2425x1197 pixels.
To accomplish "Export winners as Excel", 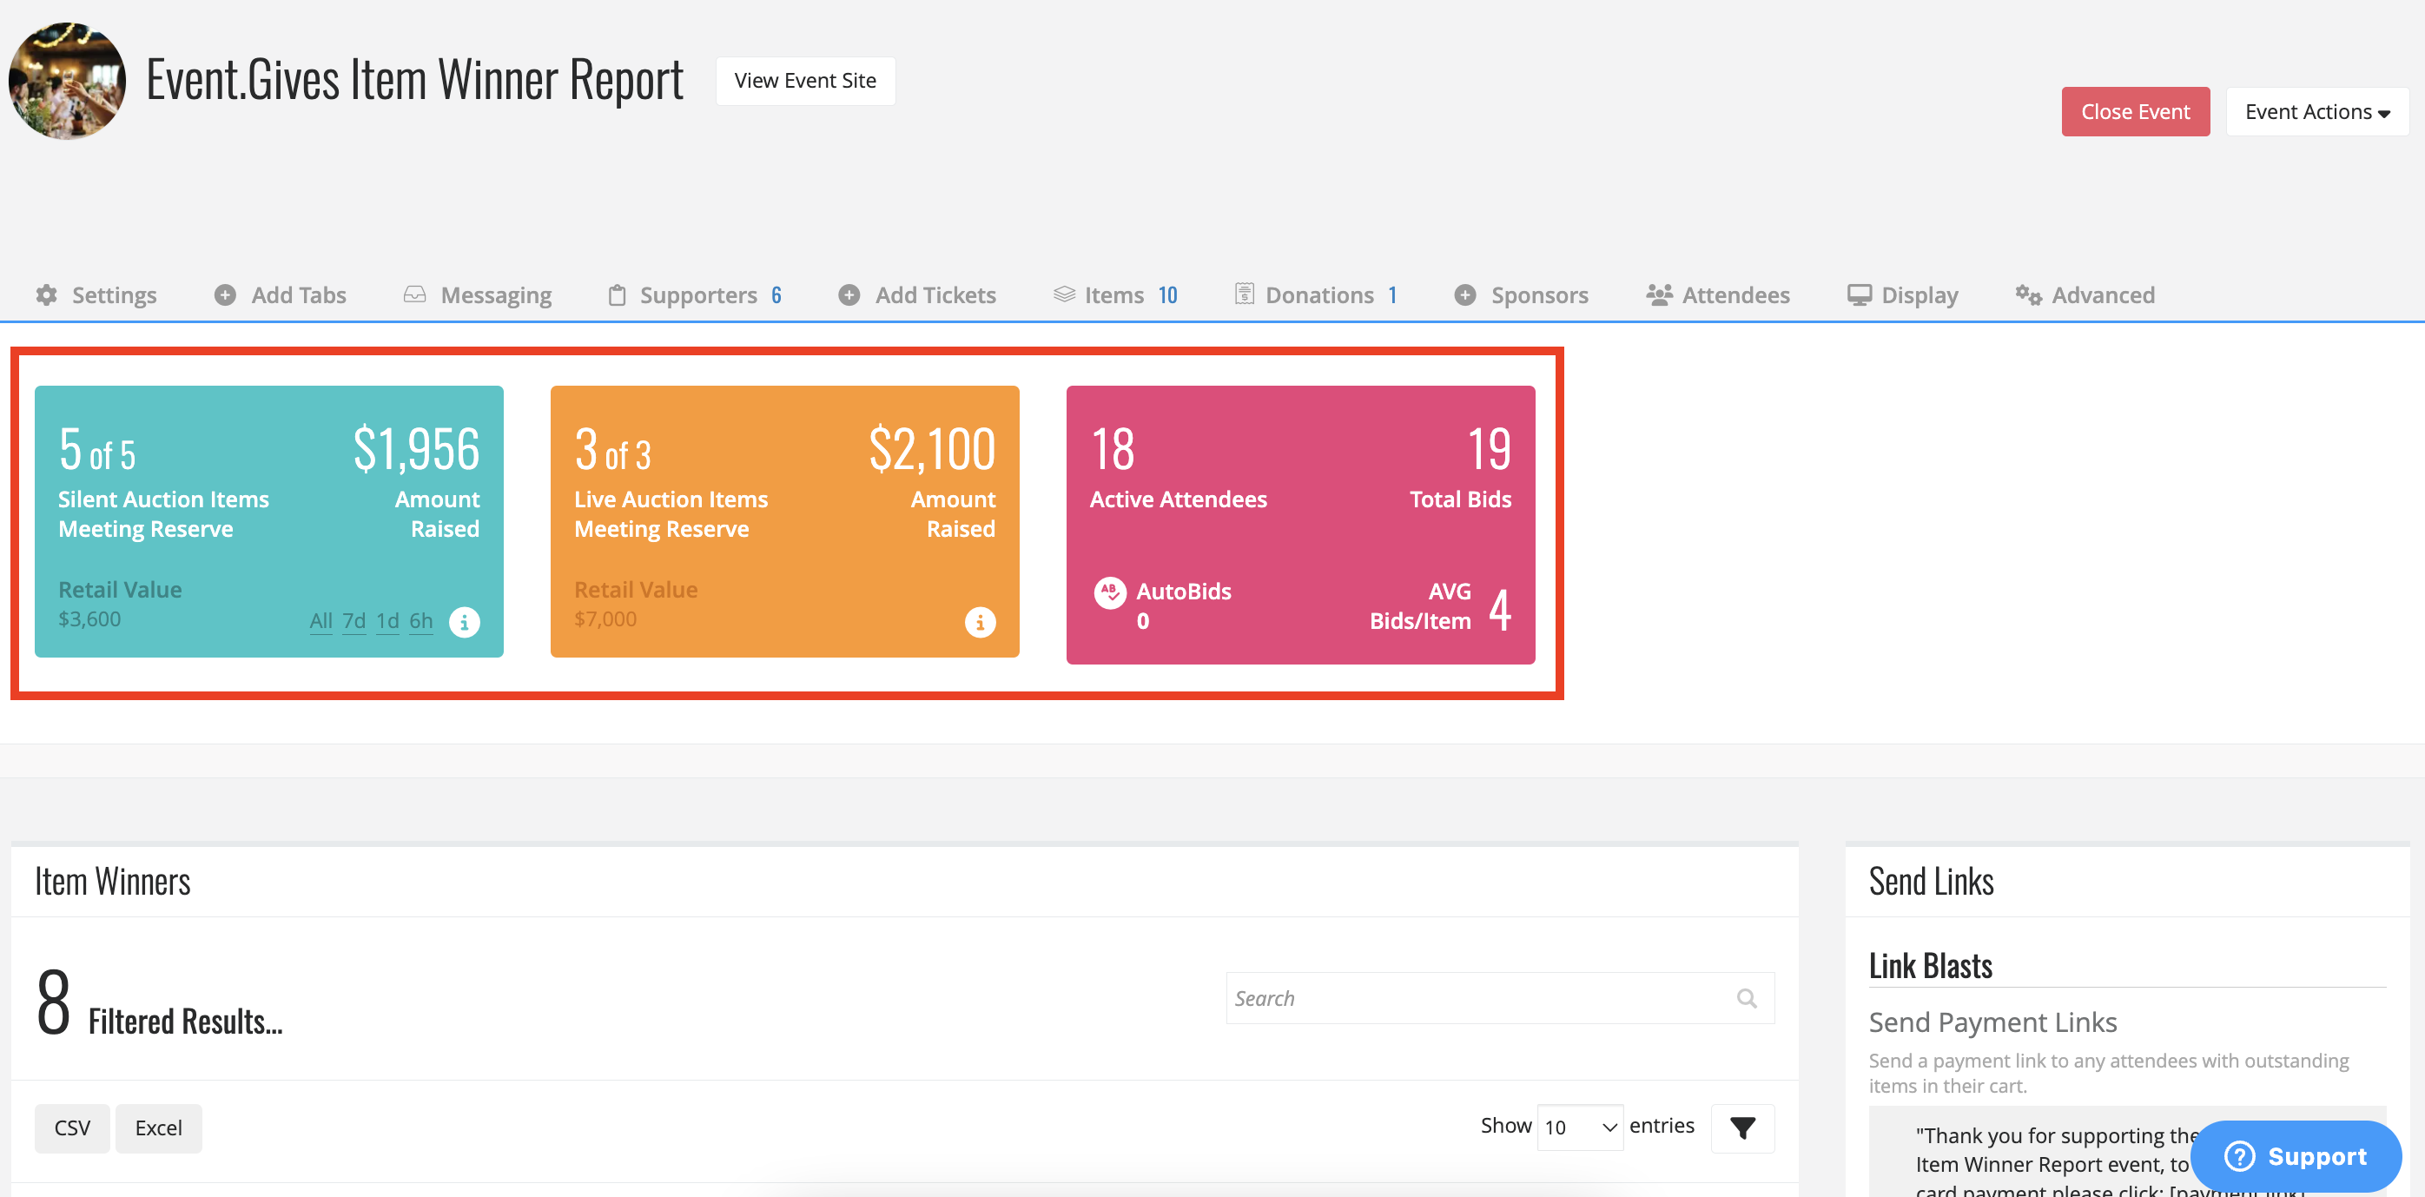I will tap(158, 1128).
